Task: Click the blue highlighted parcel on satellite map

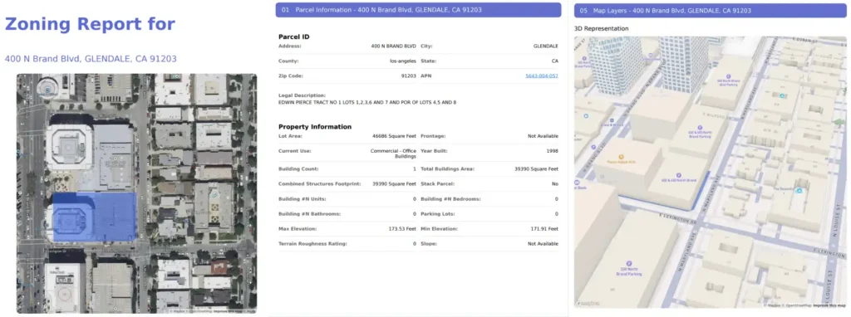Action: point(95,217)
